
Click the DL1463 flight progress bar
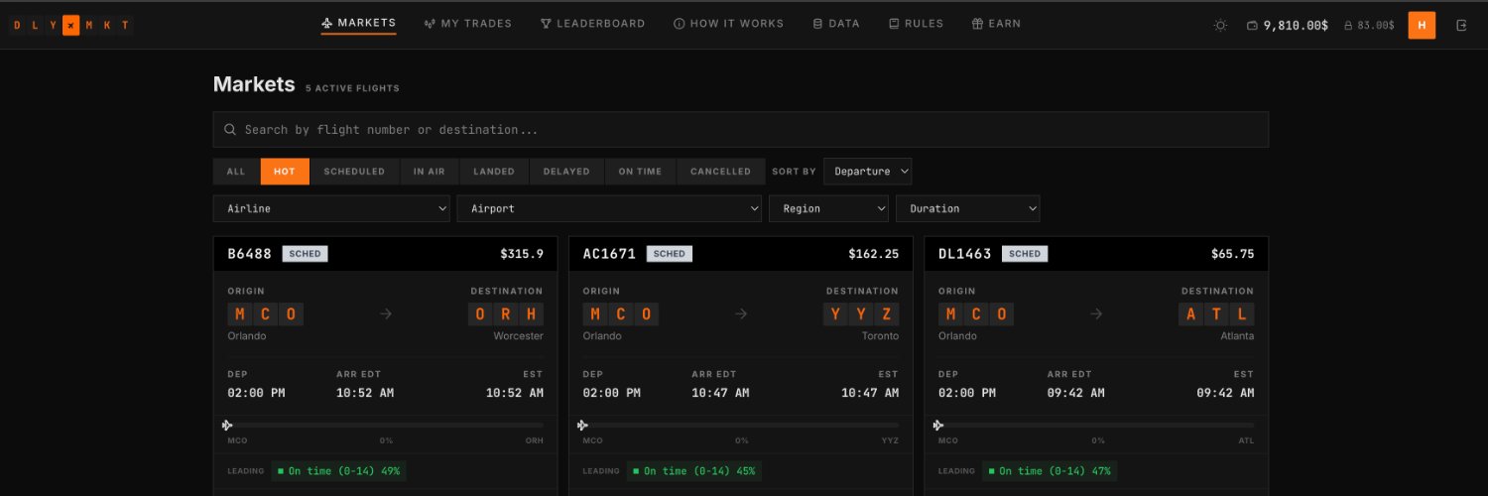(x=1096, y=425)
